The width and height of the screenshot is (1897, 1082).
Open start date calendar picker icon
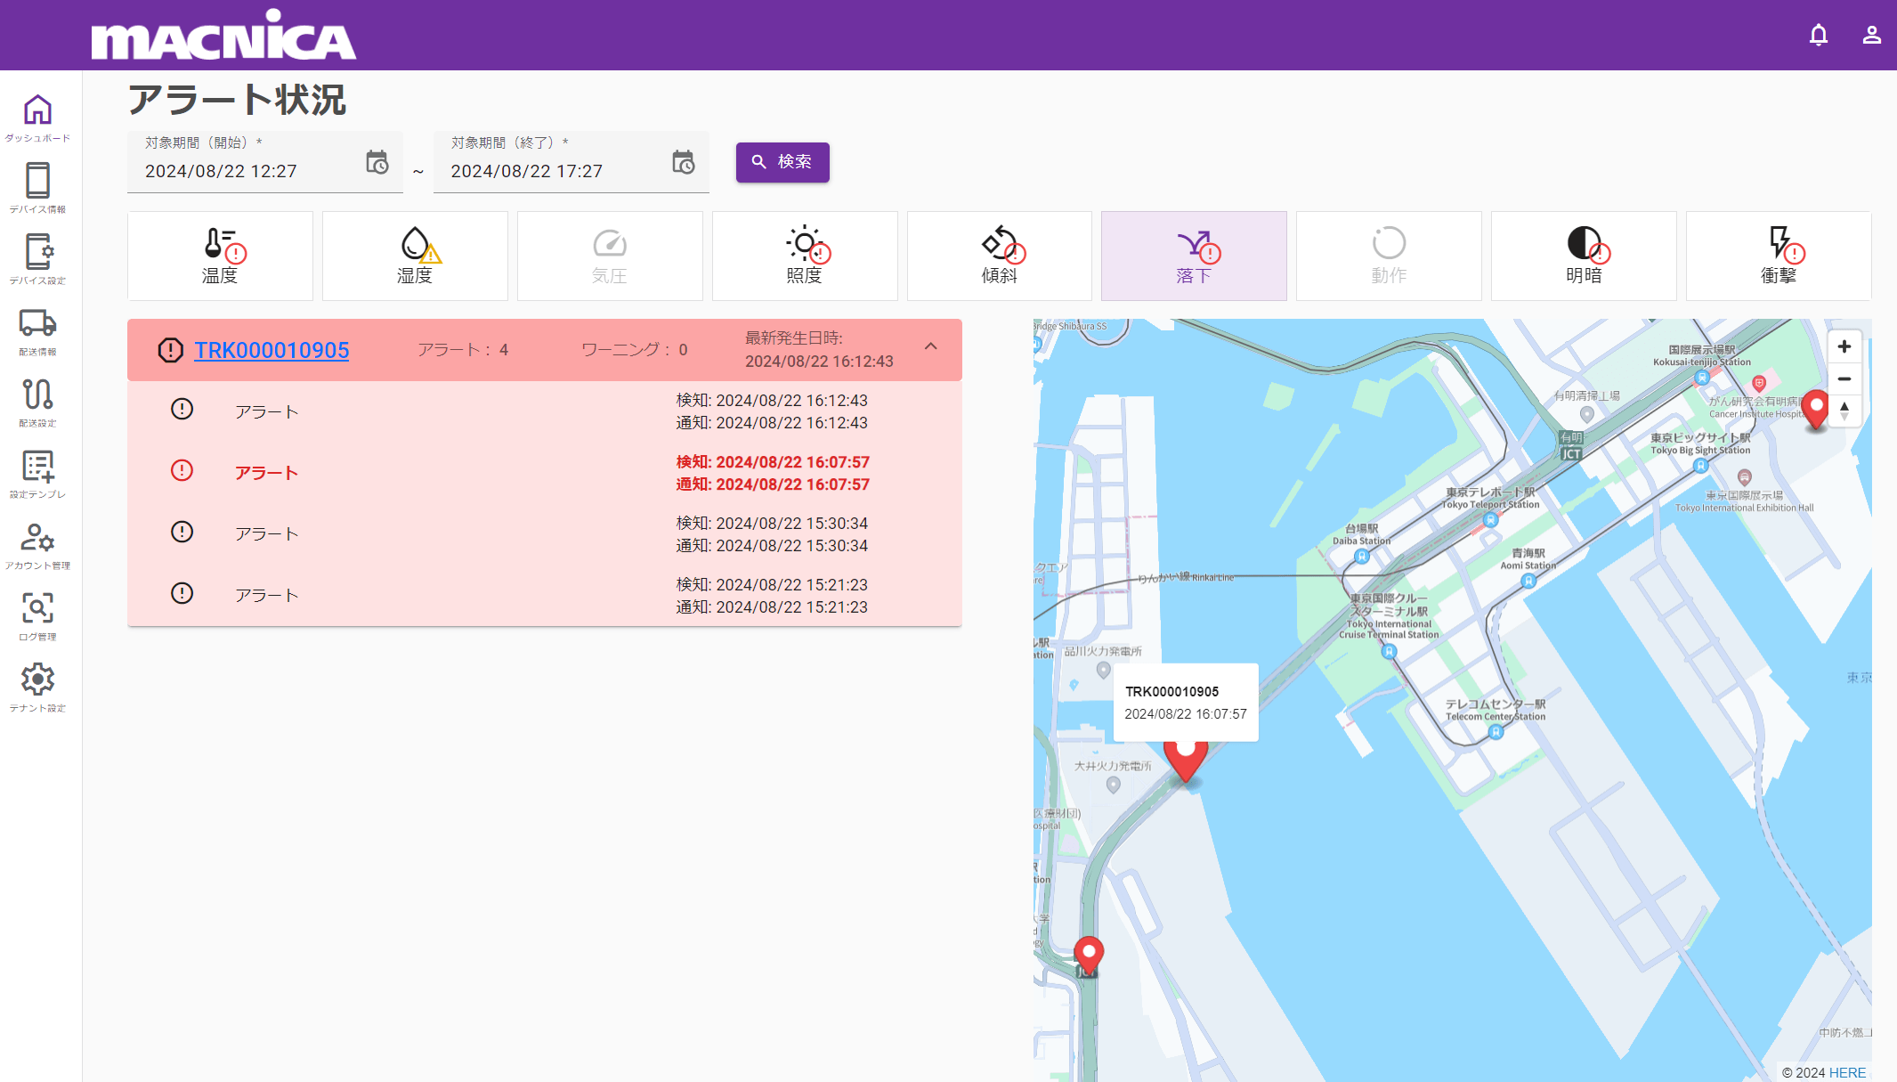[x=377, y=162]
